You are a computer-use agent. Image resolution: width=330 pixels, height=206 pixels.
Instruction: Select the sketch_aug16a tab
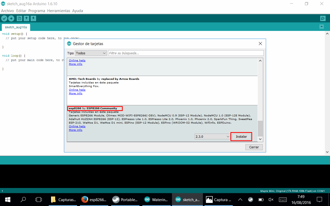click(16, 27)
